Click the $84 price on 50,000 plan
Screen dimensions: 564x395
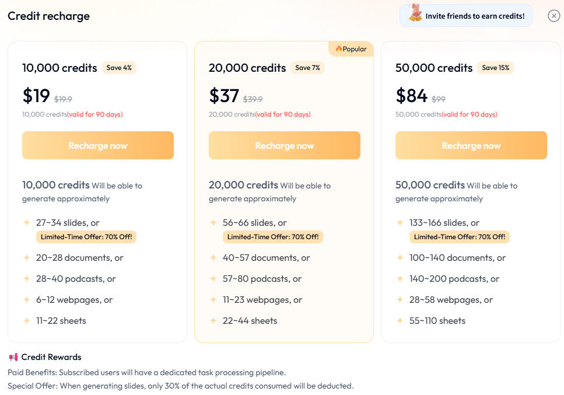(412, 95)
